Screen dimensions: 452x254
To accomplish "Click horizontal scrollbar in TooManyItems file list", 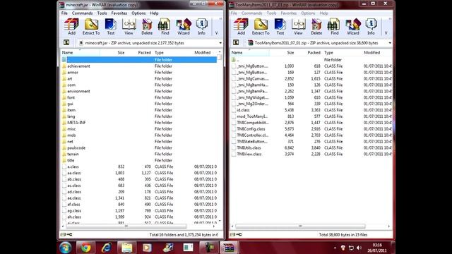I will 300,226.
